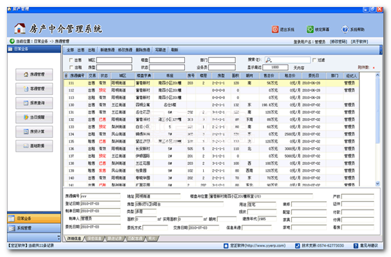Click the 房贷计算 calculator icon in sidebar

click(x=26, y=131)
